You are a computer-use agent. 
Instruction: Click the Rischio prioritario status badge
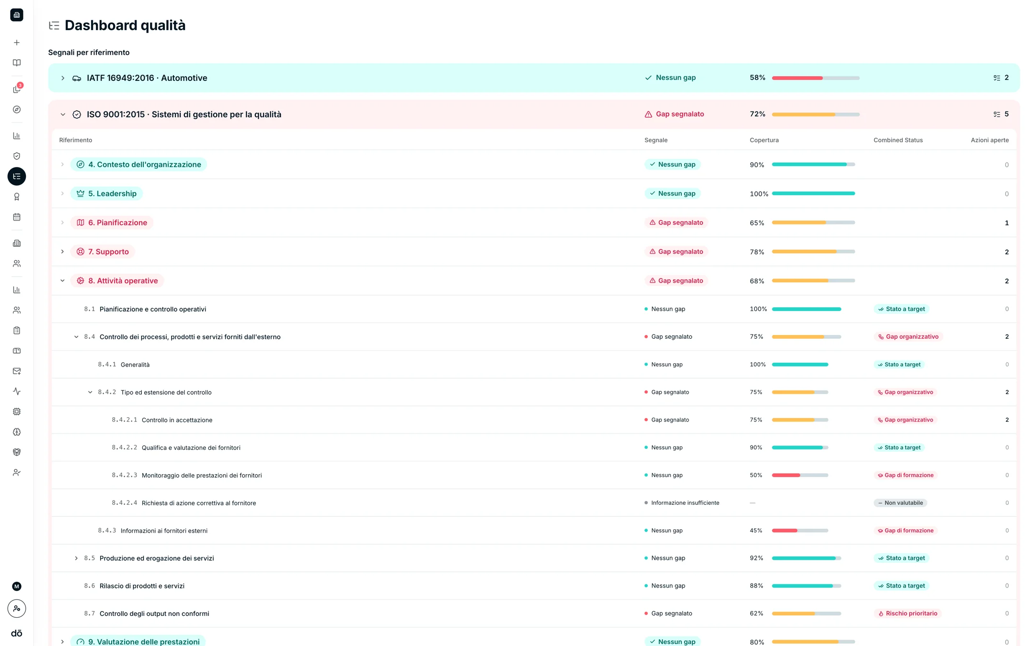coord(907,613)
